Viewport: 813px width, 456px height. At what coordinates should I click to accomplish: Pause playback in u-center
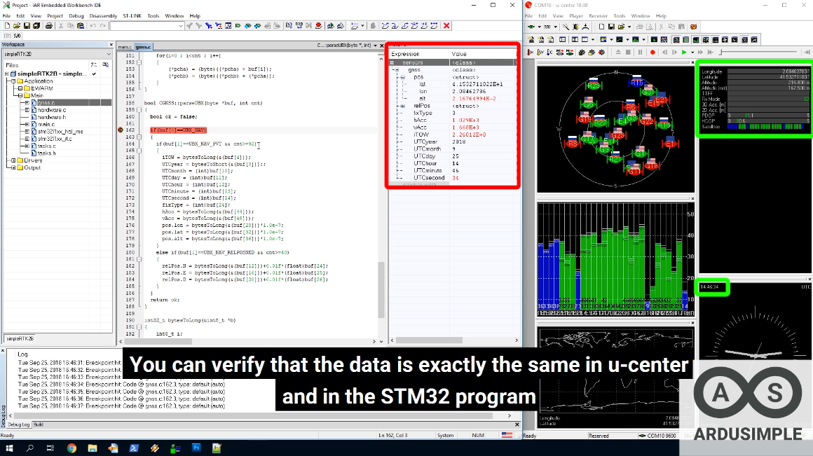click(x=640, y=51)
